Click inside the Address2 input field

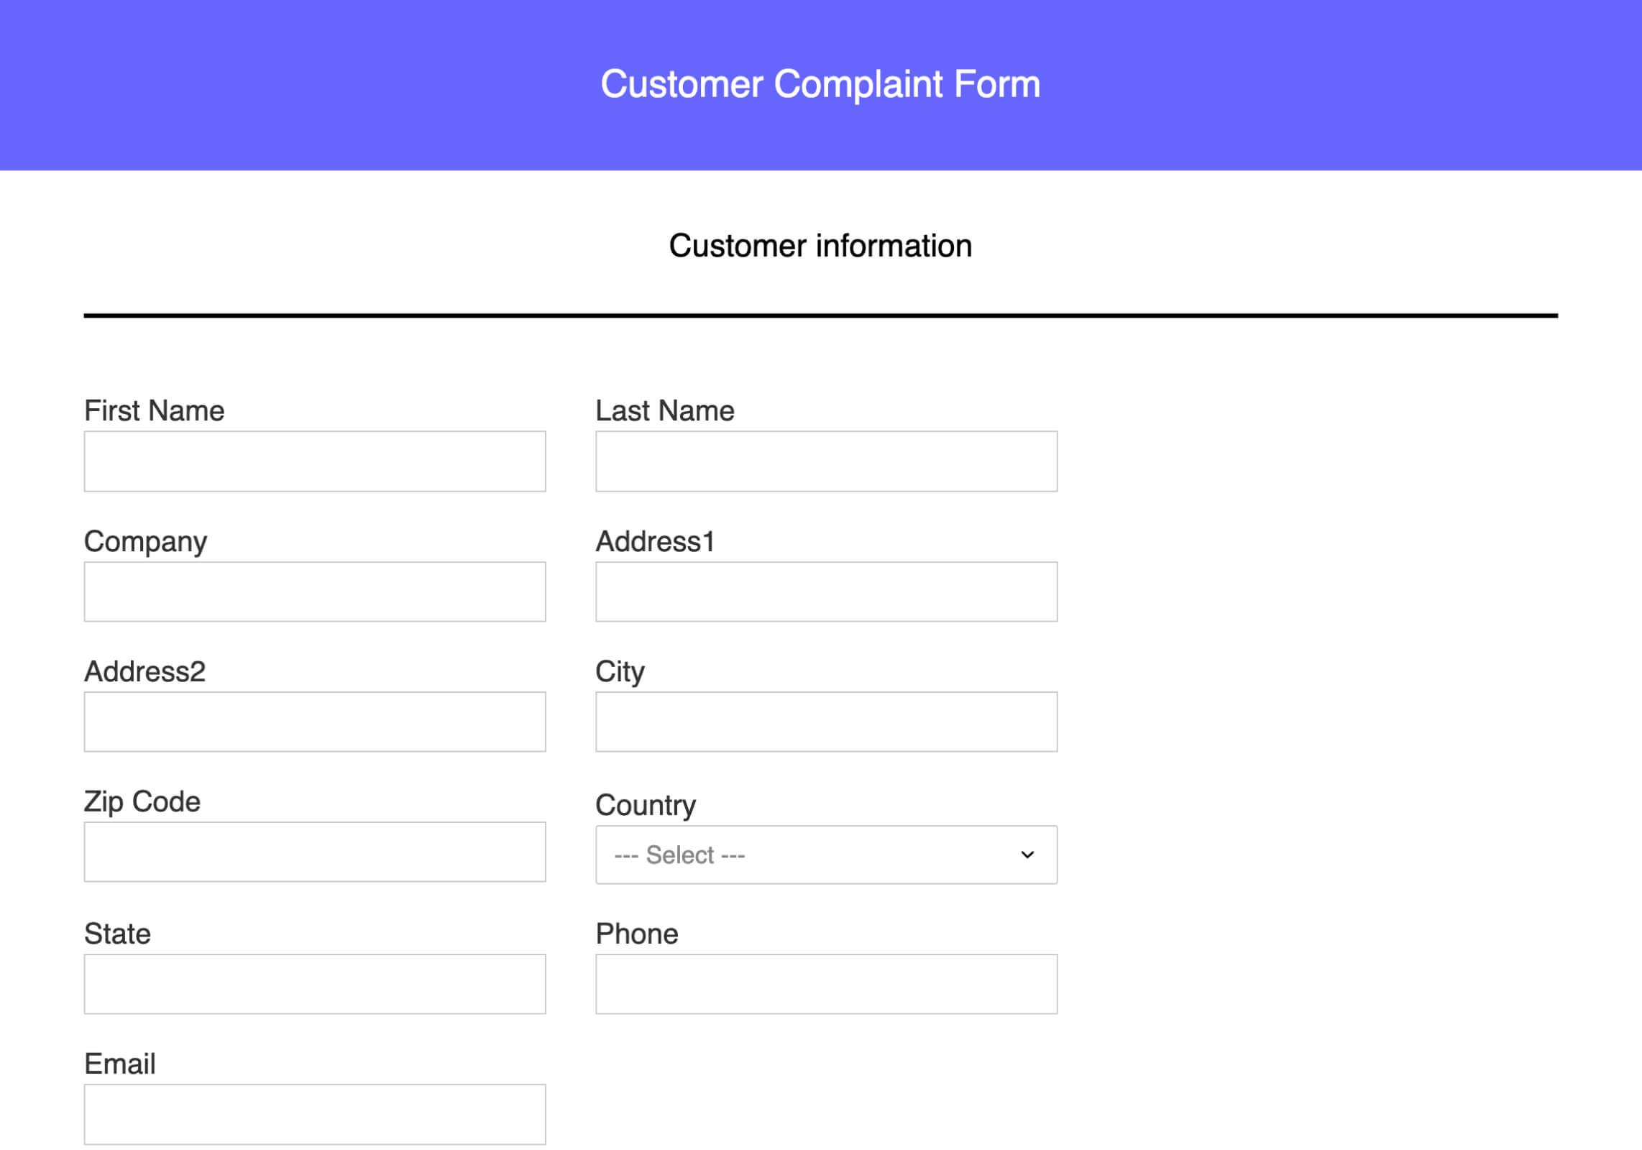click(x=314, y=721)
